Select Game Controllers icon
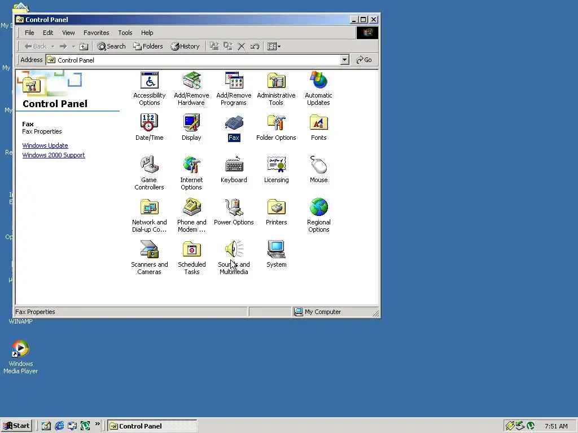Screen dimensions: 578x433 (149, 173)
